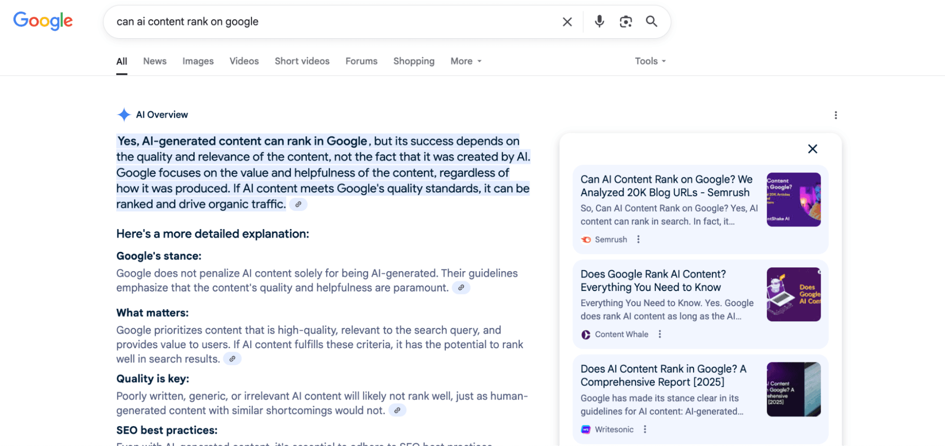Click source link icon after 'organic traffic'

(x=298, y=205)
